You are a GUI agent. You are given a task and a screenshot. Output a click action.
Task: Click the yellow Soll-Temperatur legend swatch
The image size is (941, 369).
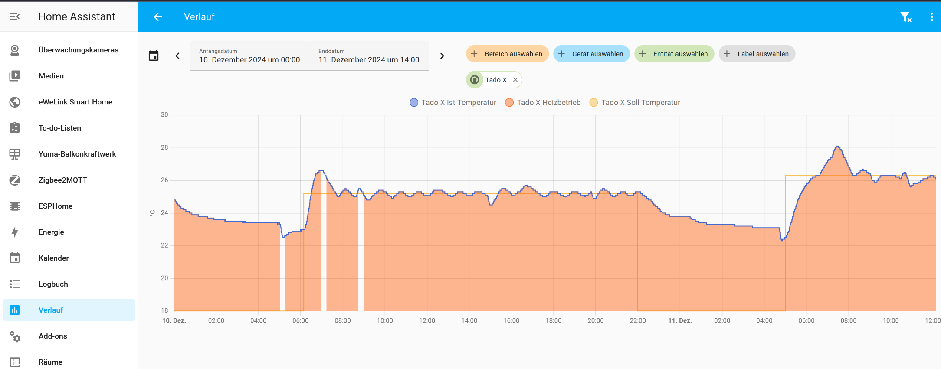pyautogui.click(x=593, y=103)
